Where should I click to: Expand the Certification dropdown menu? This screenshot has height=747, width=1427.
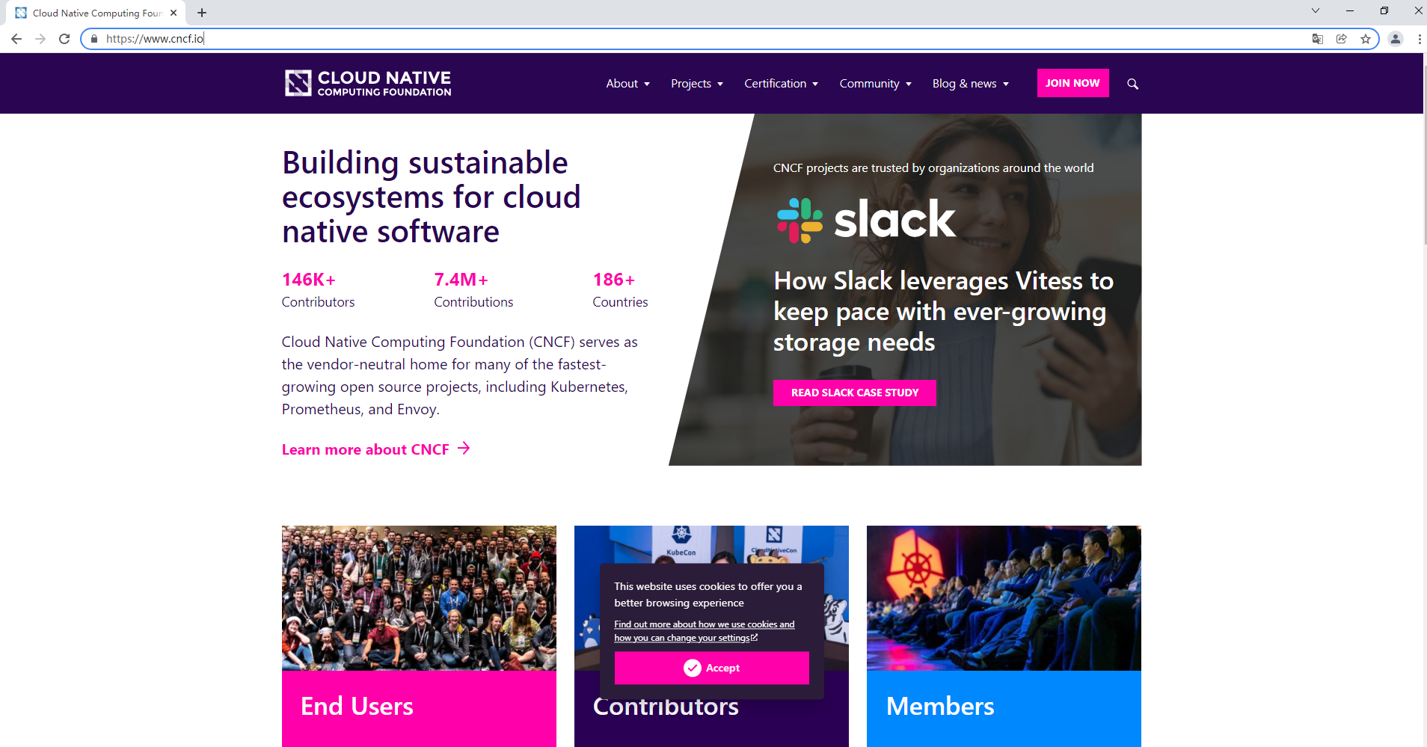coord(780,84)
